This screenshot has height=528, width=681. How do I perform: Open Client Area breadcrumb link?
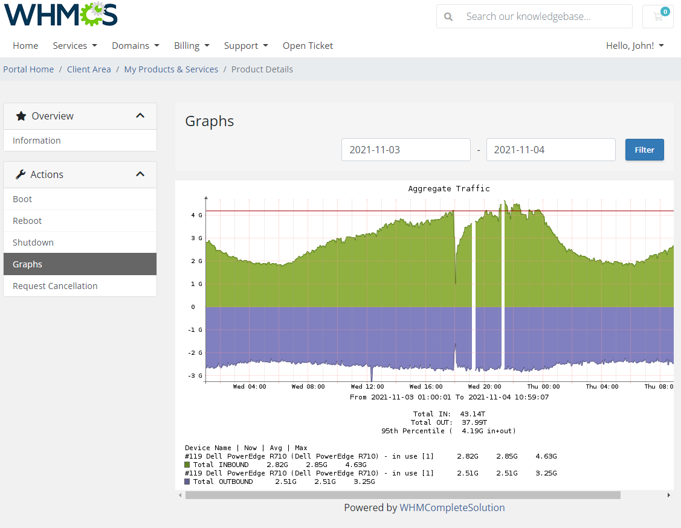pos(89,69)
